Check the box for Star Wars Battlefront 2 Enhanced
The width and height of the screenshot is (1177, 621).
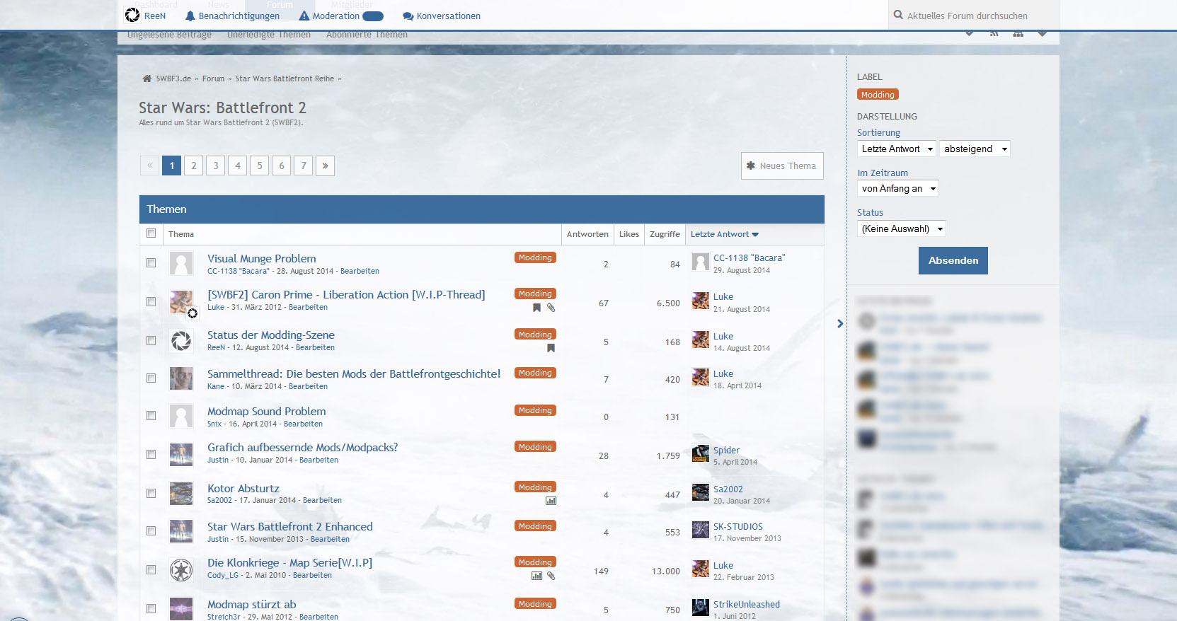(151, 530)
